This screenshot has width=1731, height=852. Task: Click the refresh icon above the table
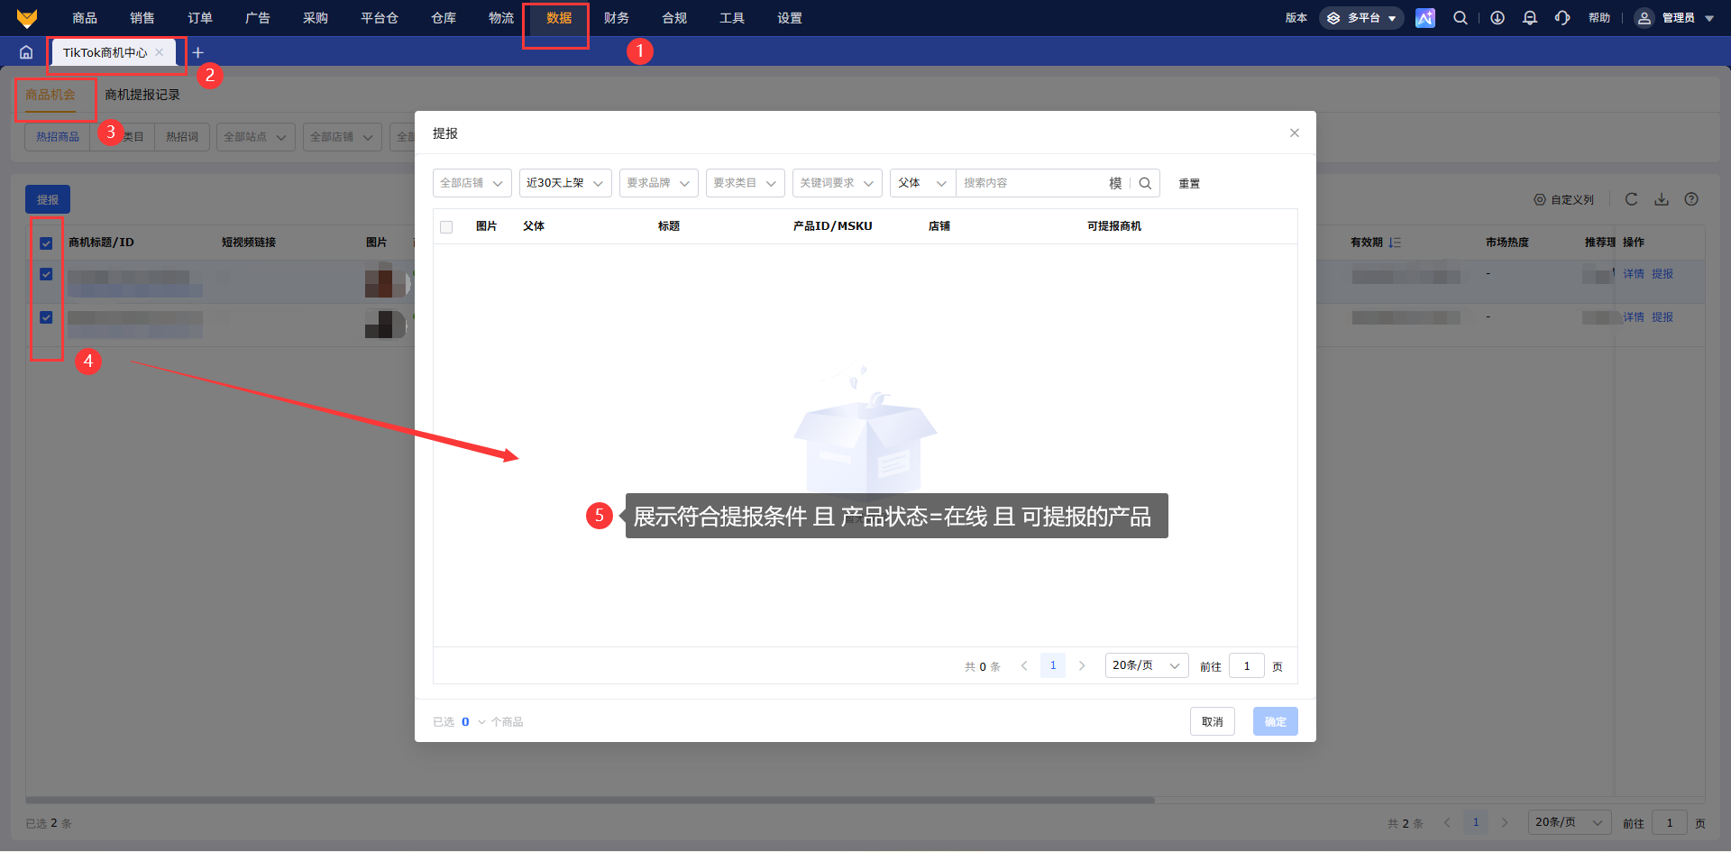[1631, 199]
